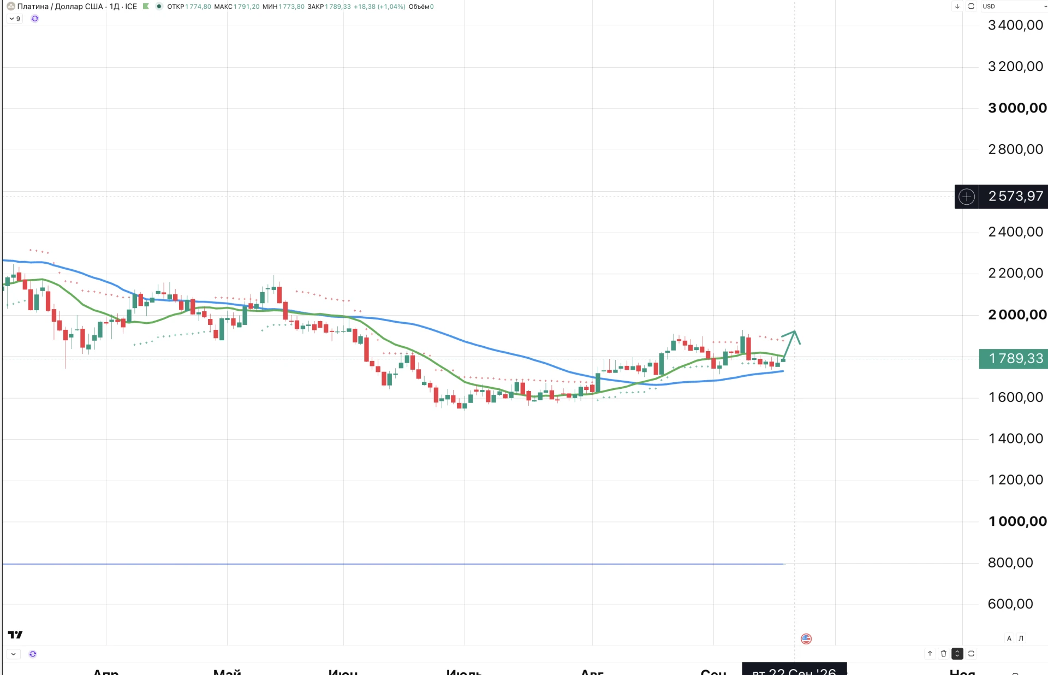Click the ОТКР open price value 1 774,80
The image size is (1048, 675).
pyautogui.click(x=198, y=7)
